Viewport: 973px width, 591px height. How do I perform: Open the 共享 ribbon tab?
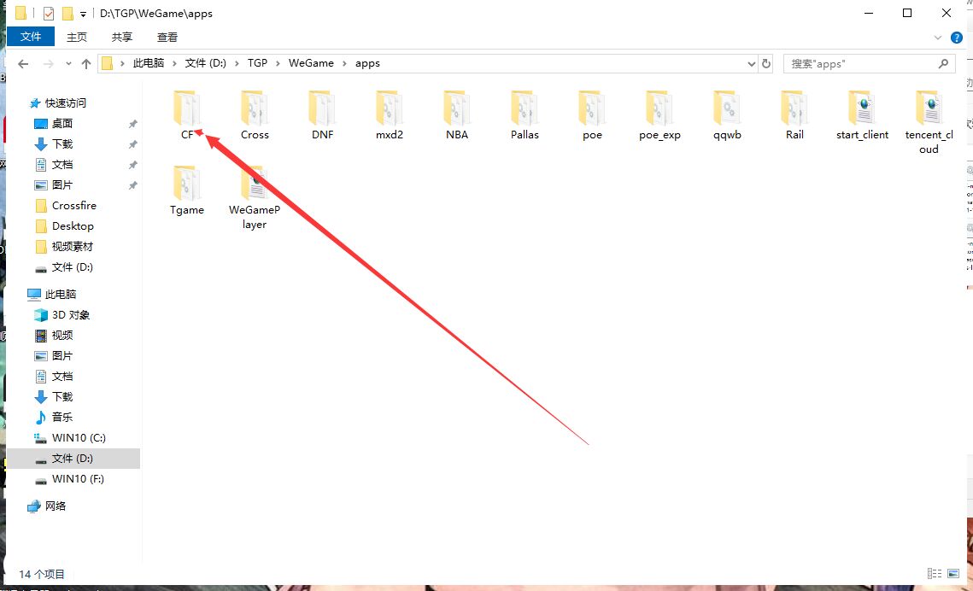122,38
